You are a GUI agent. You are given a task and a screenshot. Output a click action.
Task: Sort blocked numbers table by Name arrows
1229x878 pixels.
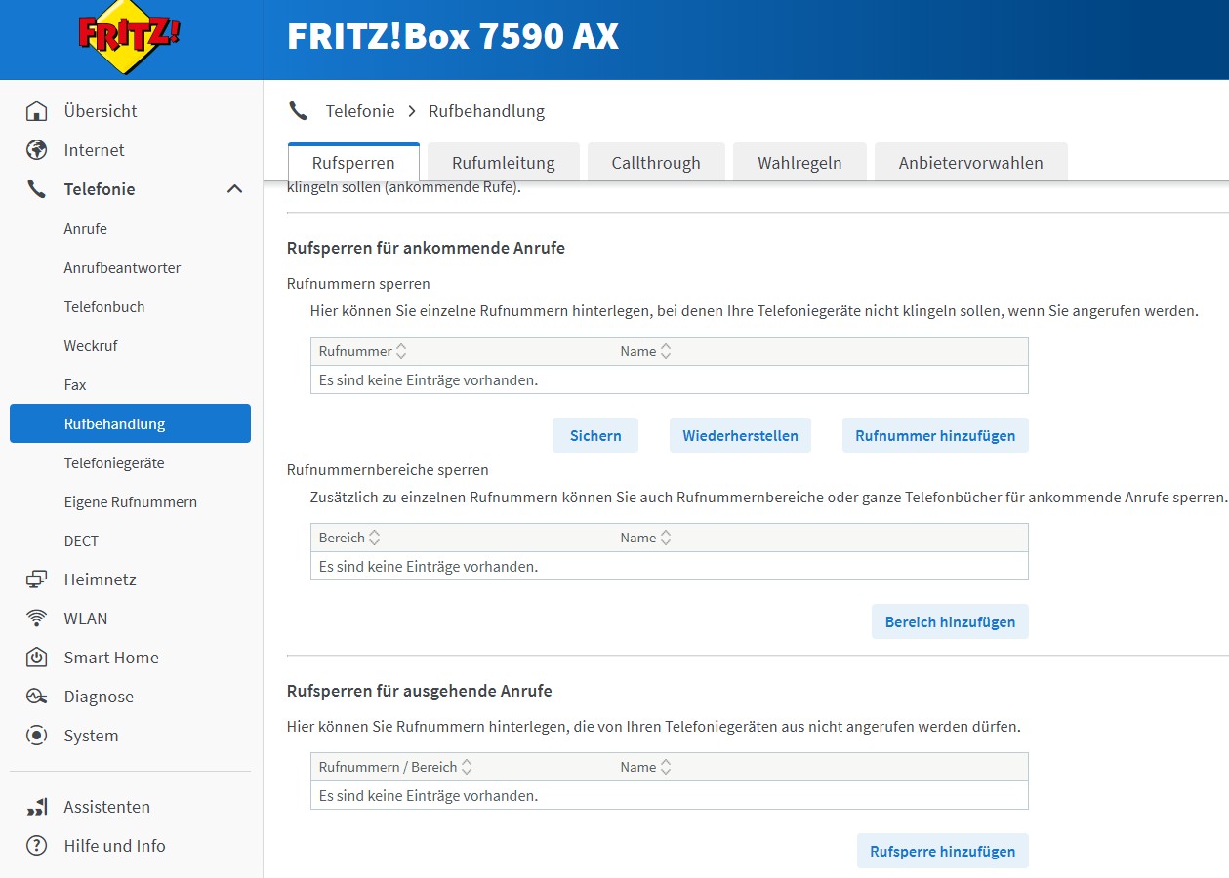[666, 351]
